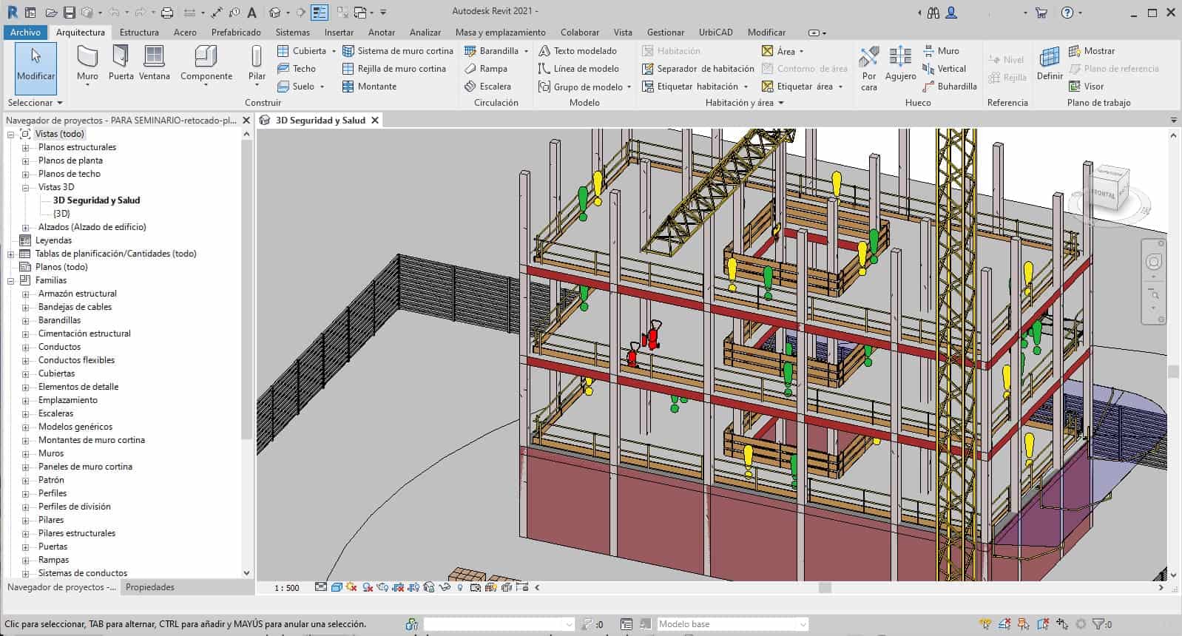Add a Sistema de muro cortina
The image size is (1182, 636).
398,51
